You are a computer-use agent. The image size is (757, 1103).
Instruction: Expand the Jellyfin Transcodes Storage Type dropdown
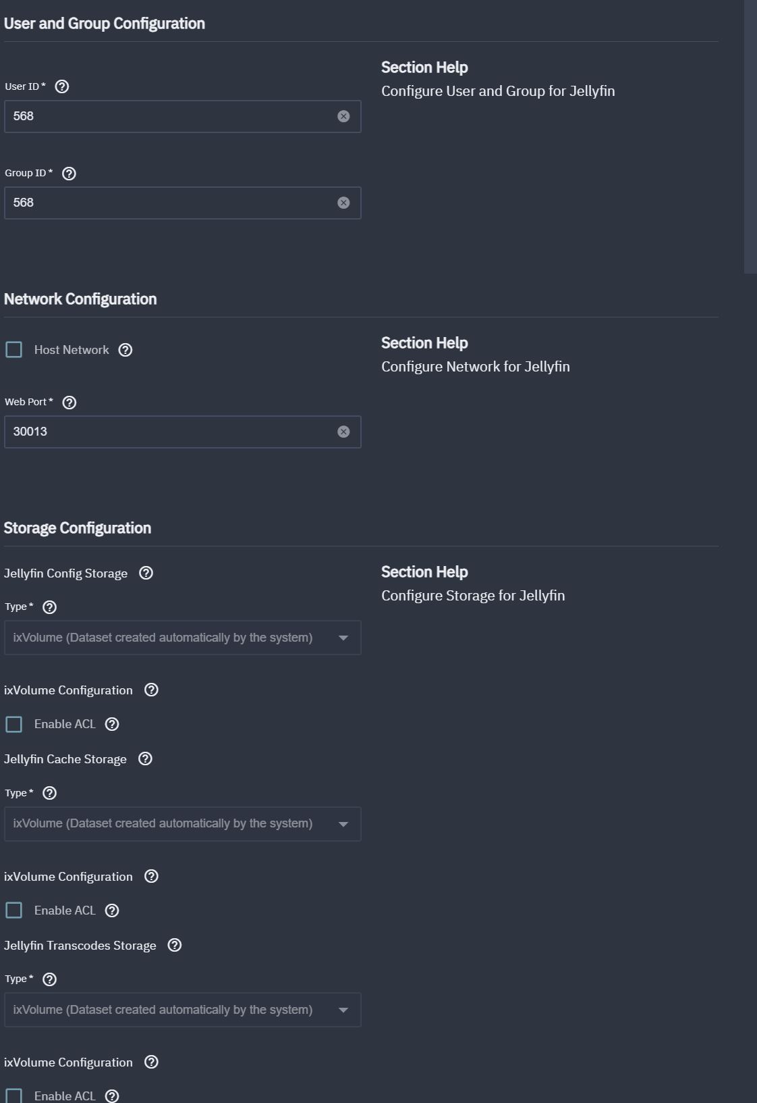click(x=182, y=1010)
